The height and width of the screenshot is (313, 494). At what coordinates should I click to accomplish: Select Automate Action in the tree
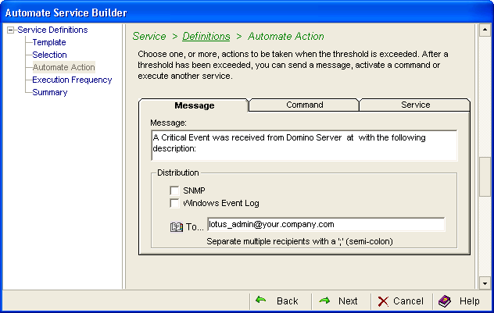pos(63,67)
